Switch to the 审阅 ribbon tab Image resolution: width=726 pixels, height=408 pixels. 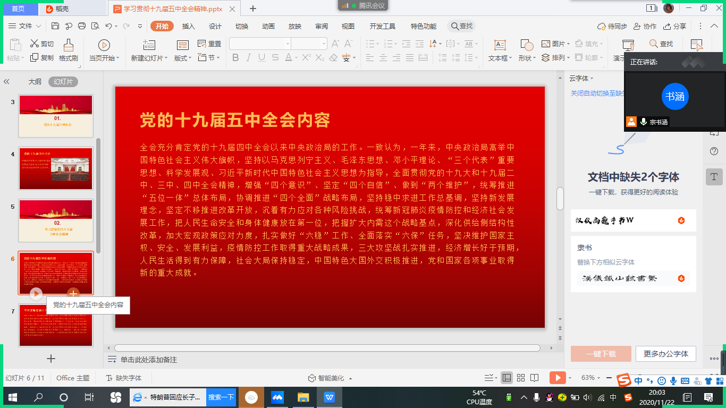point(322,26)
